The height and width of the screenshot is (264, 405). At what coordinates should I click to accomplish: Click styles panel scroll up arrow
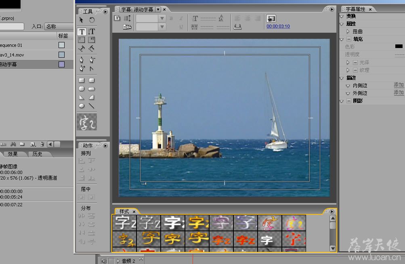click(x=333, y=218)
